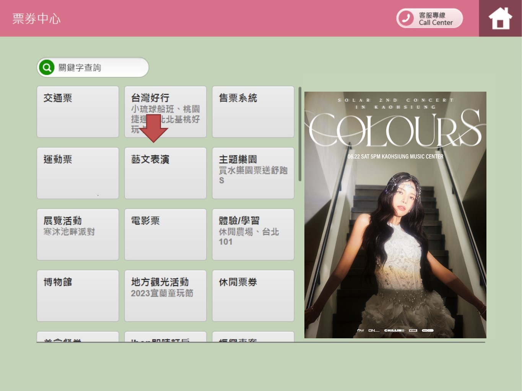Viewport: 522px width, 391px height.
Task: Choose the 運動票 category
Action: [78, 173]
